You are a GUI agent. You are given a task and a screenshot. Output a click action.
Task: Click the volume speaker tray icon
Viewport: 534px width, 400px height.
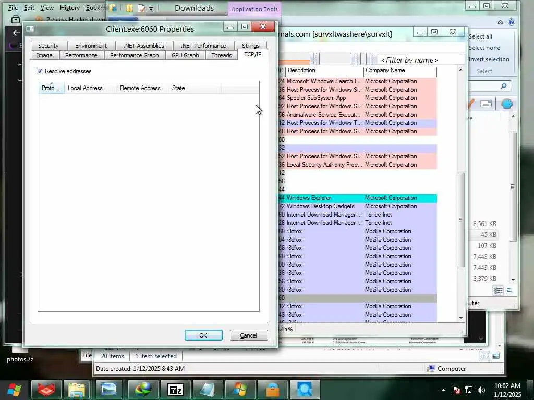pos(481,390)
